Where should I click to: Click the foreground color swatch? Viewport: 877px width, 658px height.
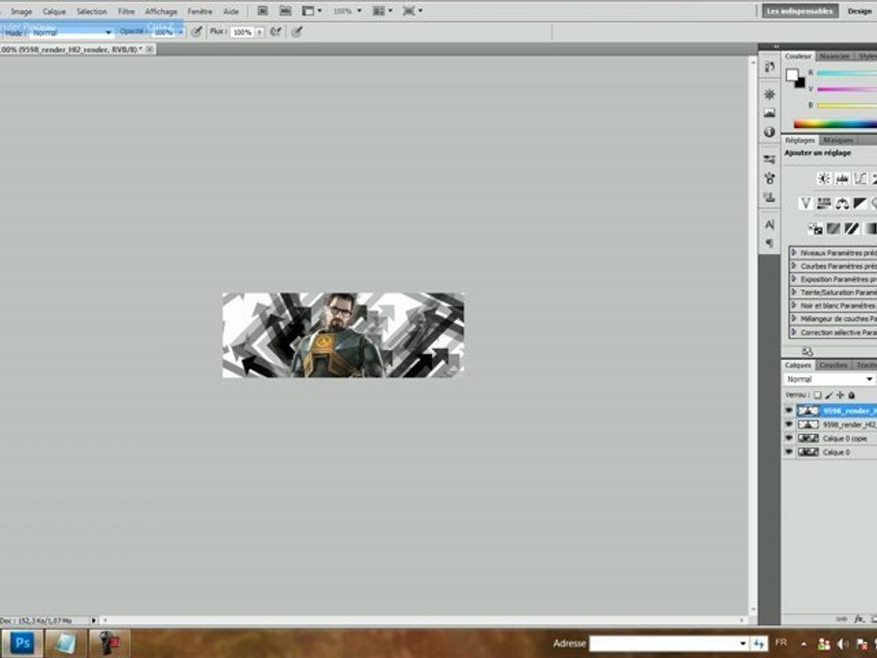click(x=792, y=74)
